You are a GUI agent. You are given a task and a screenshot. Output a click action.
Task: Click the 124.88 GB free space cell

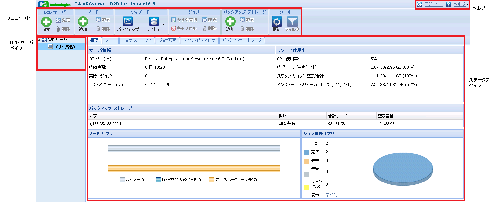386,124
